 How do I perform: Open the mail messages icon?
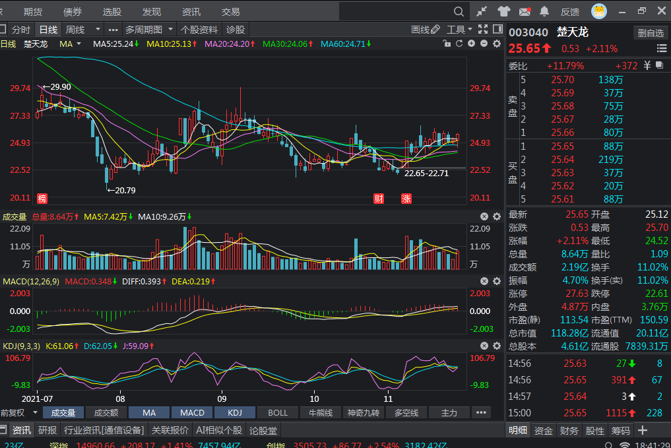pos(525,11)
